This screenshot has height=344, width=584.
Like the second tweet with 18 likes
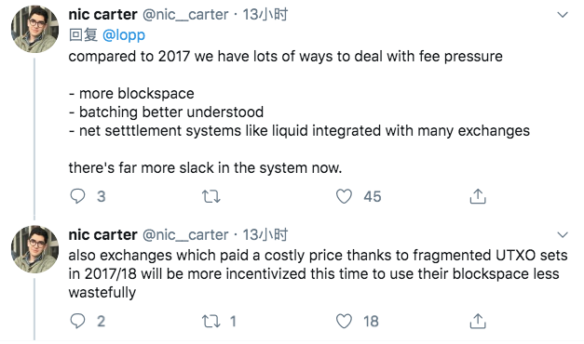click(344, 321)
